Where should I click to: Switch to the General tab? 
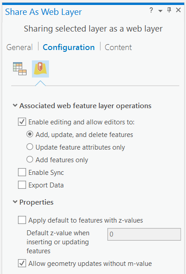(19, 47)
